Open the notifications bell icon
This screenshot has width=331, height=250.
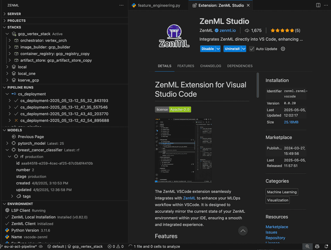[x=326, y=246]
